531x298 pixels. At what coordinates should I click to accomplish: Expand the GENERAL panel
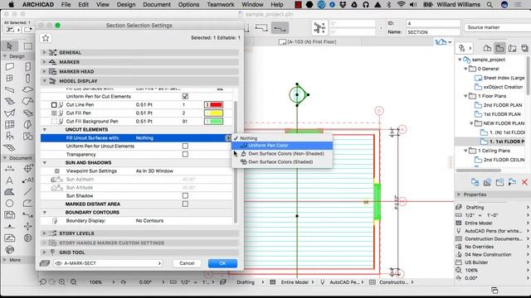(x=44, y=52)
